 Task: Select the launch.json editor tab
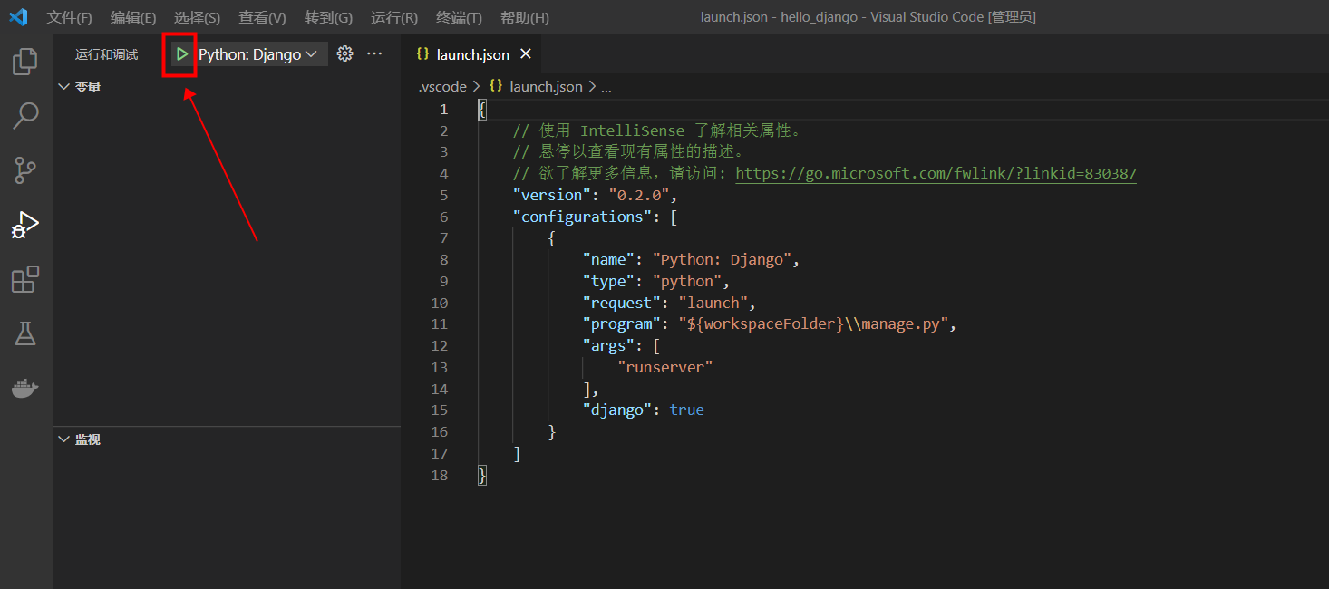tap(472, 54)
